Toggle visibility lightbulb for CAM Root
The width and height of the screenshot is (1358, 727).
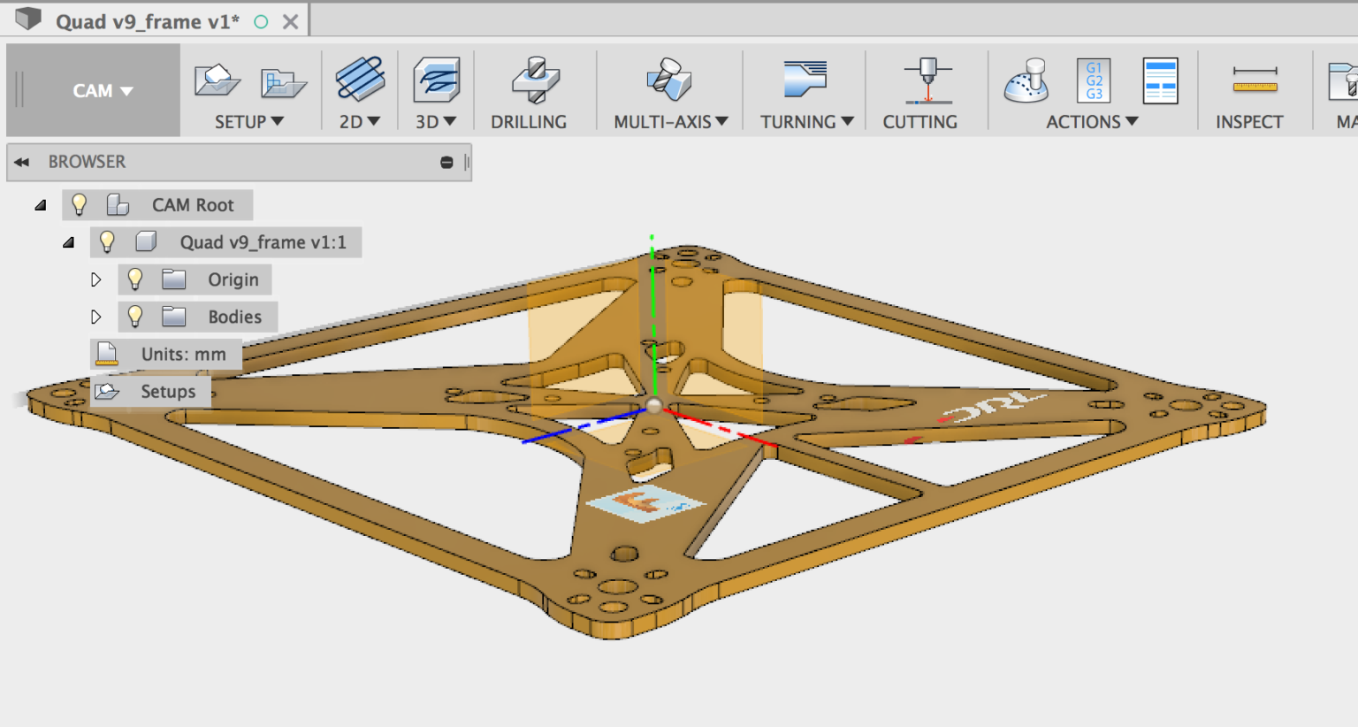[80, 204]
